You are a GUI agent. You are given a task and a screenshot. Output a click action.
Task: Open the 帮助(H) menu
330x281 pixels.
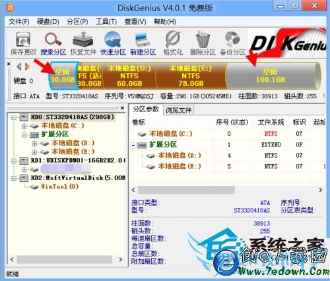point(165,22)
